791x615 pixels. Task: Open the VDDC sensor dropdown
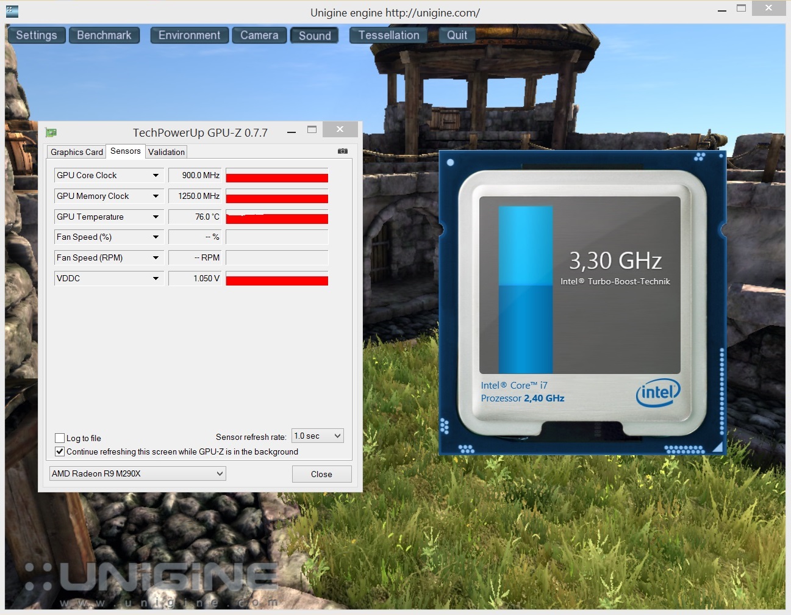156,279
